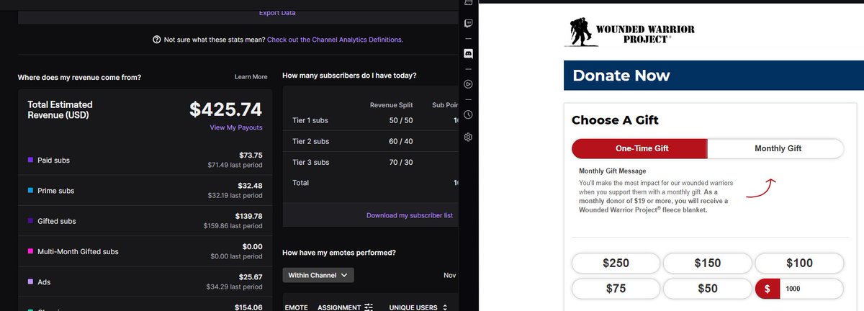
Task: Click the 50 / 50 revenue split value
Action: [401, 120]
